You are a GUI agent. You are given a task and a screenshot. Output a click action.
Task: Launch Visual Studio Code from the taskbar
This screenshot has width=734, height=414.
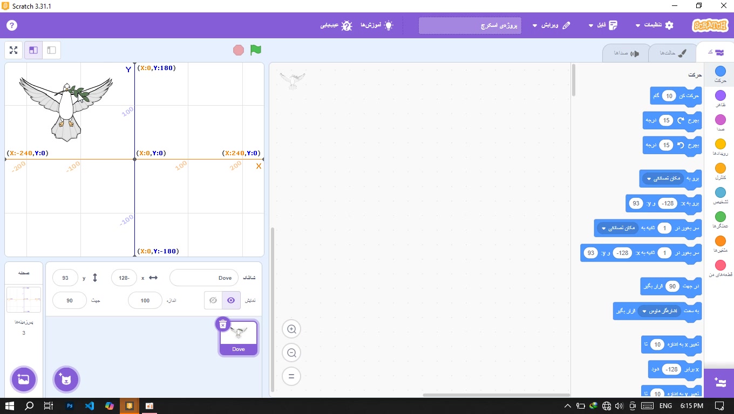pyautogui.click(x=90, y=405)
